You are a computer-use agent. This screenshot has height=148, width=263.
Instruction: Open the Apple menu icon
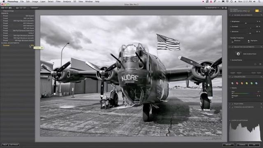[x=4, y=2]
